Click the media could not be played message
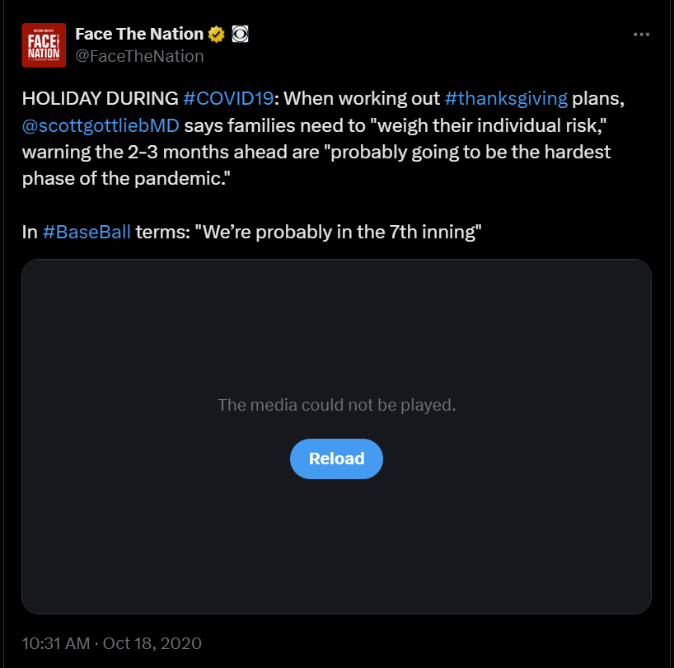Image resolution: width=674 pixels, height=668 pixels. (x=336, y=404)
